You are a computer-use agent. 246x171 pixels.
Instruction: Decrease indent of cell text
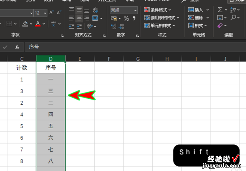click(x=72, y=26)
